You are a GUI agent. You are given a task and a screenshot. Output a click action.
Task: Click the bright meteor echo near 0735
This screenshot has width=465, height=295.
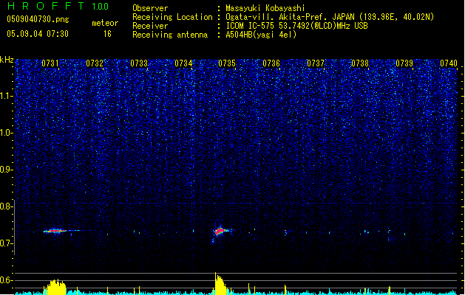pos(220,231)
